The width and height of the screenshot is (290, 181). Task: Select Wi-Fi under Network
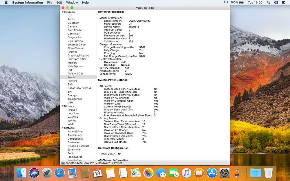coord(71,124)
